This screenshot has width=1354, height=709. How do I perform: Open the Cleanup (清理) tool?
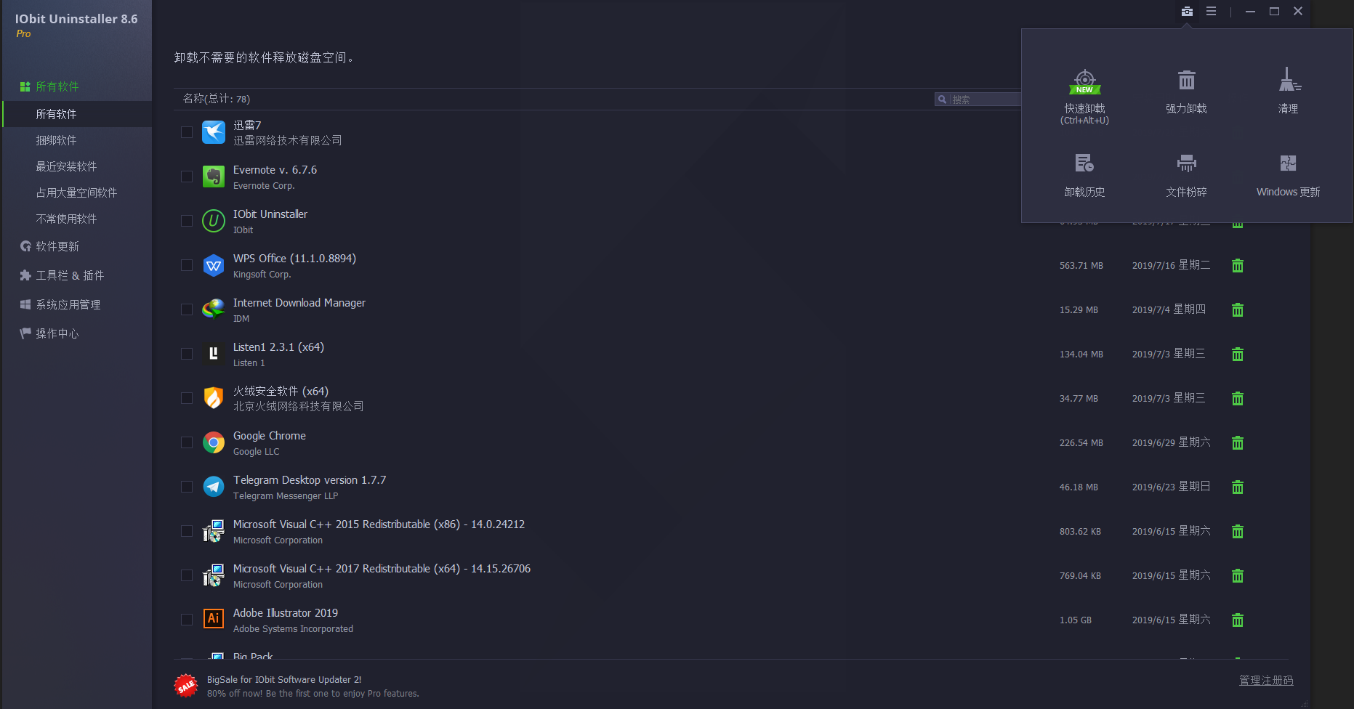1288,92
